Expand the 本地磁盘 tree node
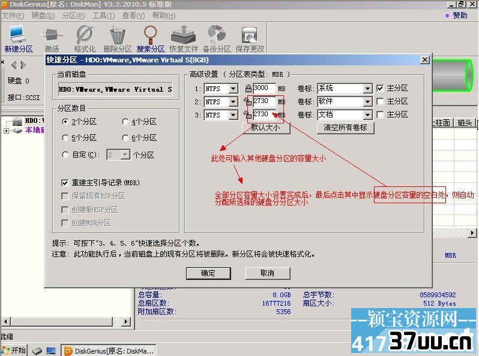Viewport: 479px width, 356px height. click(x=6, y=131)
